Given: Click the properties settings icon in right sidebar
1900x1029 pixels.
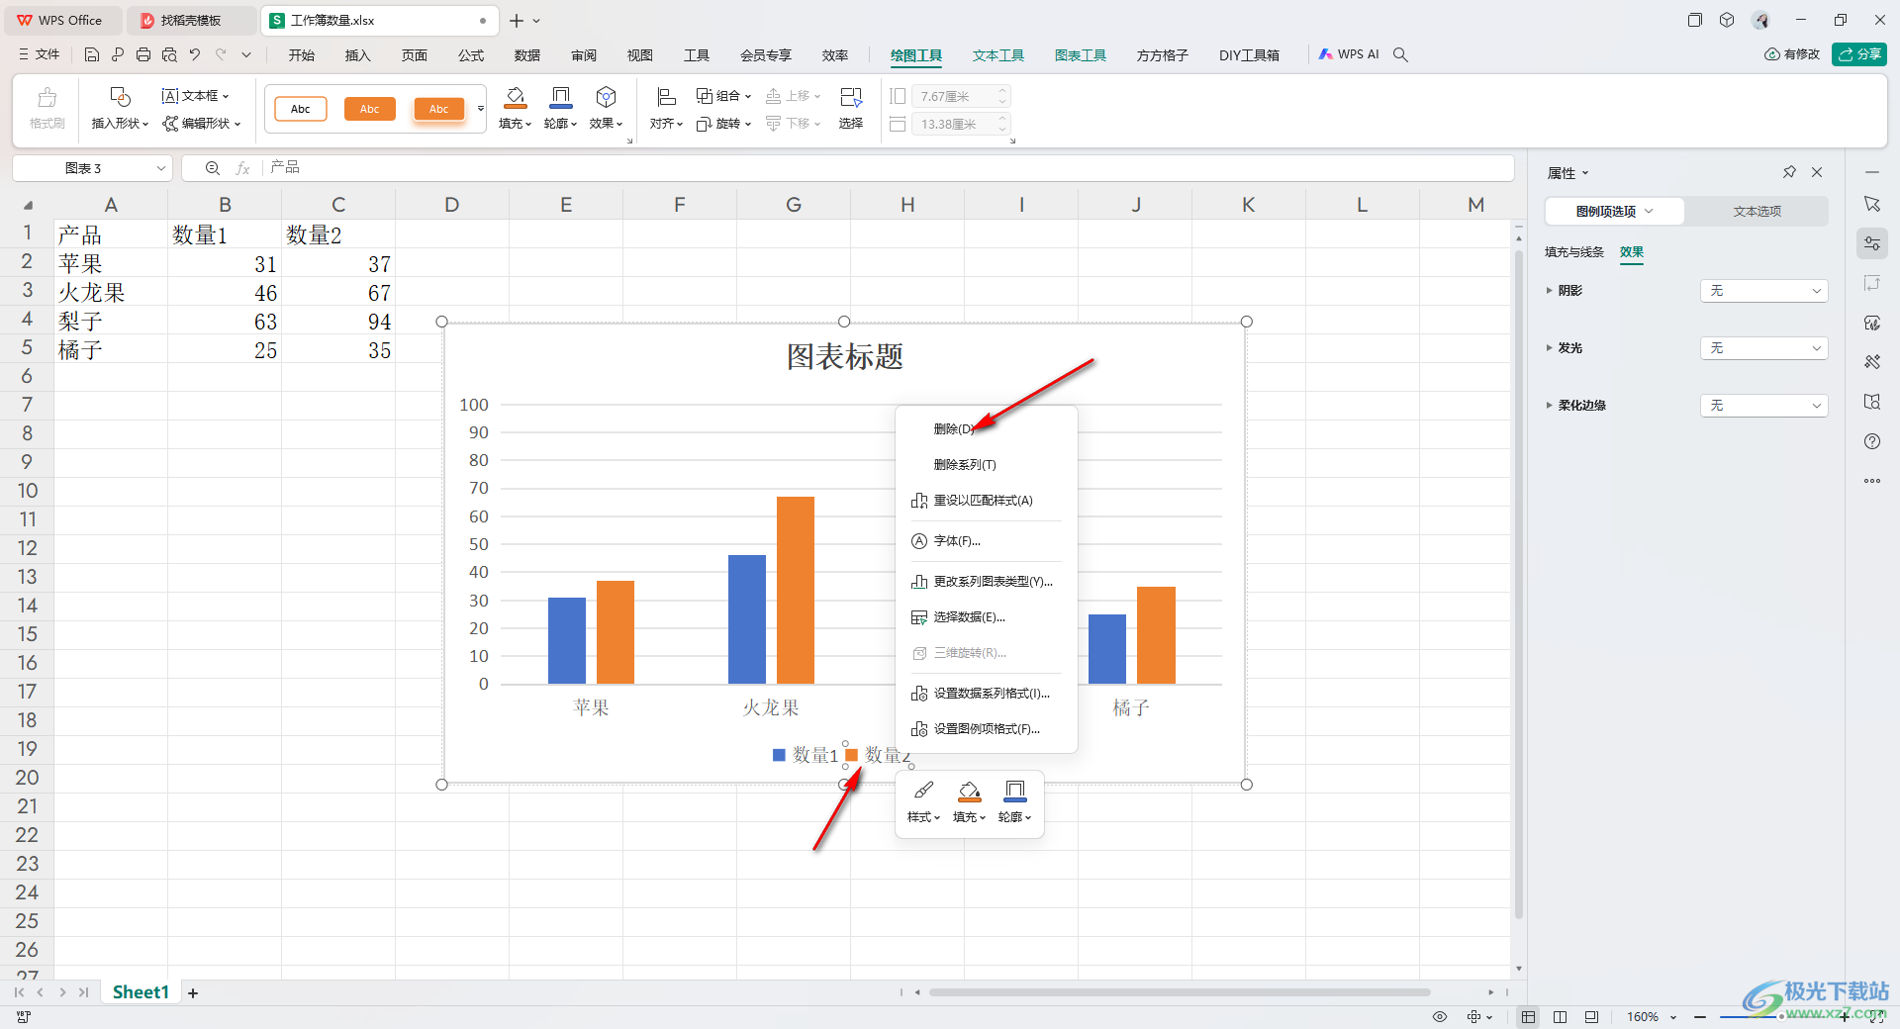Looking at the screenshot, I should (1872, 243).
